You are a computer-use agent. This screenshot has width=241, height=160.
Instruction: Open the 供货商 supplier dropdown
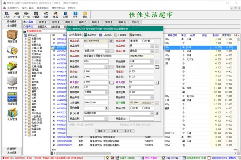(x=152, y=113)
